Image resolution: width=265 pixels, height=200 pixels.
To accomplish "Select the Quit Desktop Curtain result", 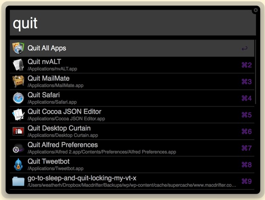I will click(x=132, y=131).
